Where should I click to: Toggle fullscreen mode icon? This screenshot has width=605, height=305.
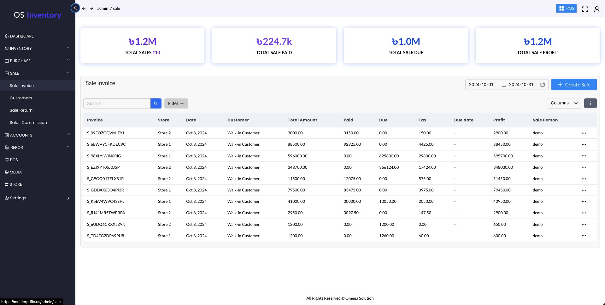coord(585,9)
